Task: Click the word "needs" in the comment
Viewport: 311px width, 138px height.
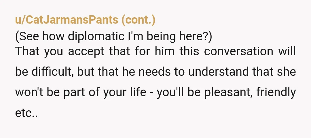Action: coord(154,72)
